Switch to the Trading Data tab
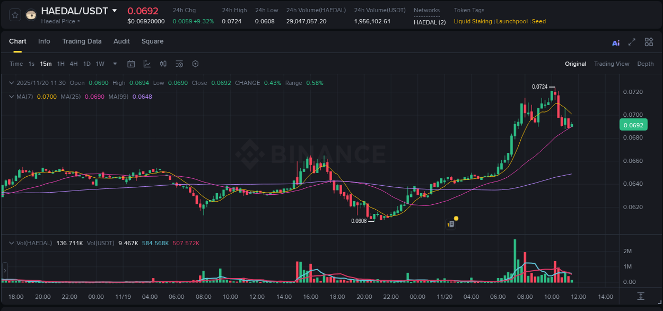This screenshot has height=311, width=663. point(82,41)
